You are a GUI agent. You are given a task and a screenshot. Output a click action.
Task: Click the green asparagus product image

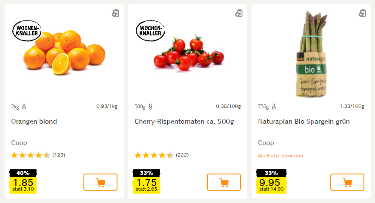pyautogui.click(x=312, y=53)
